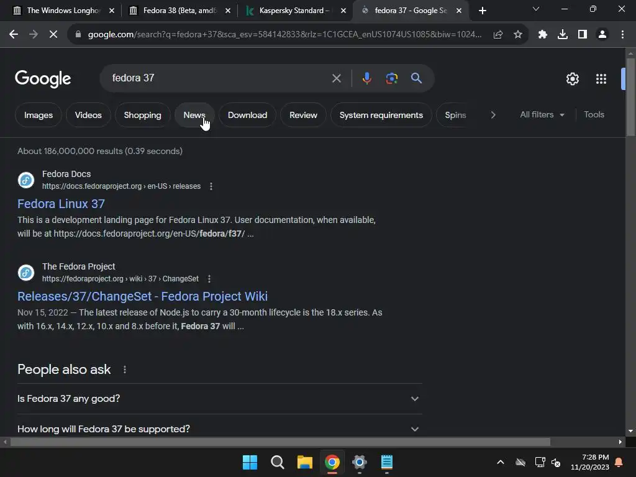Open options for Fedora Docs result
Screen dimensions: 636x477
pos(211,186)
